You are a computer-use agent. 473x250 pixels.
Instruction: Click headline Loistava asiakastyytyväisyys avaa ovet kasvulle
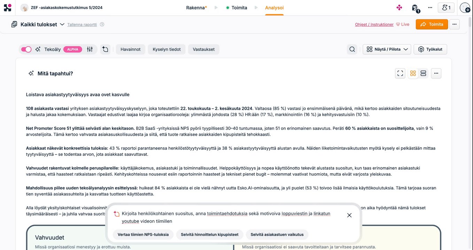pos(78,94)
